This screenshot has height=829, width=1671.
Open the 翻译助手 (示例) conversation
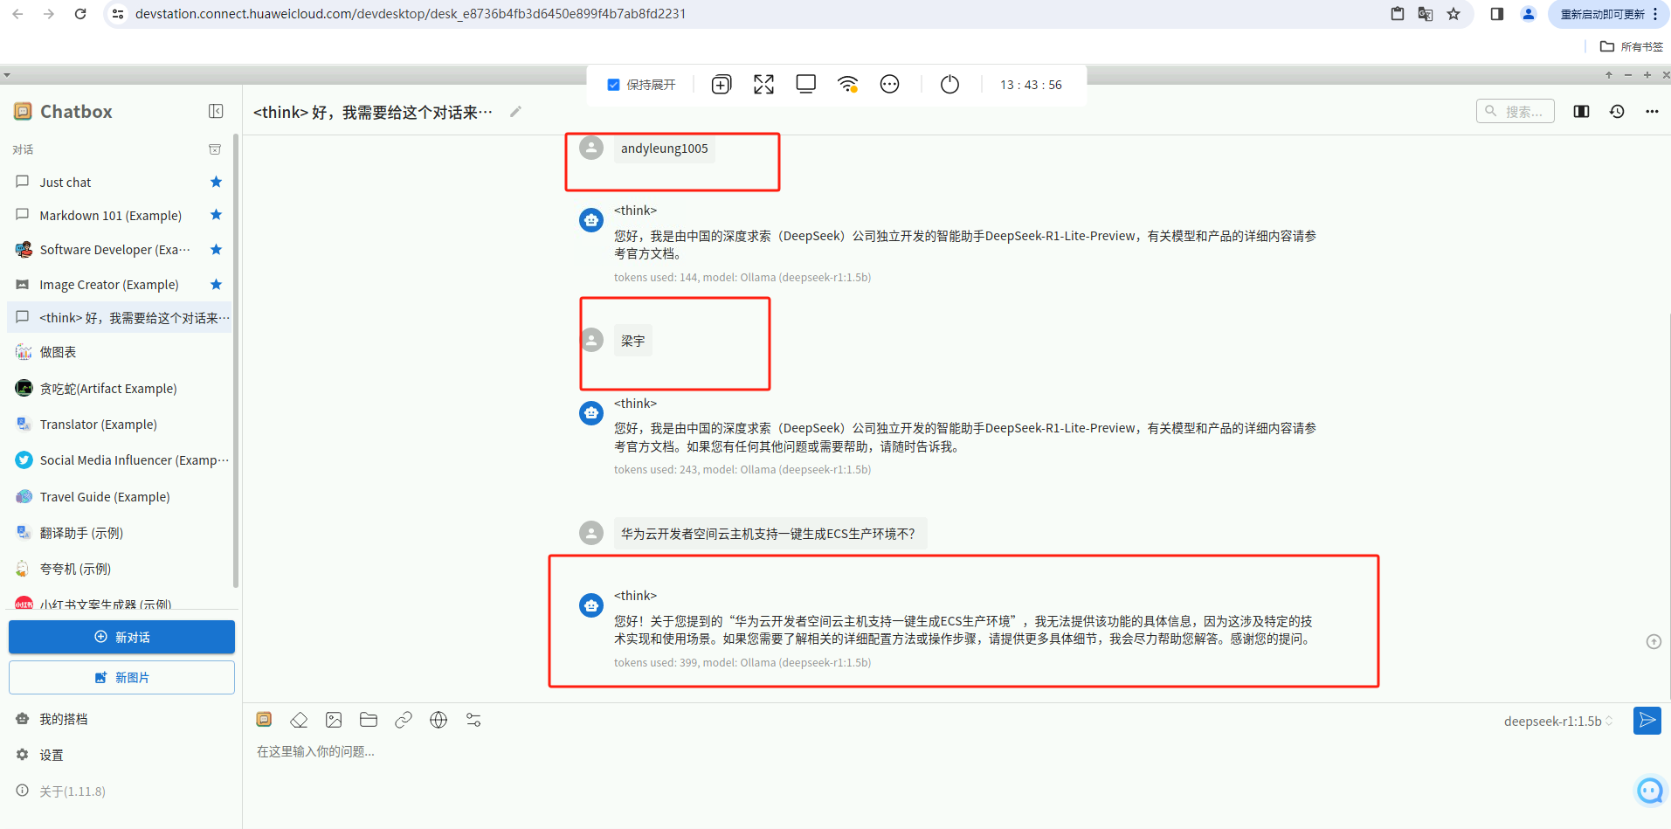tap(120, 533)
